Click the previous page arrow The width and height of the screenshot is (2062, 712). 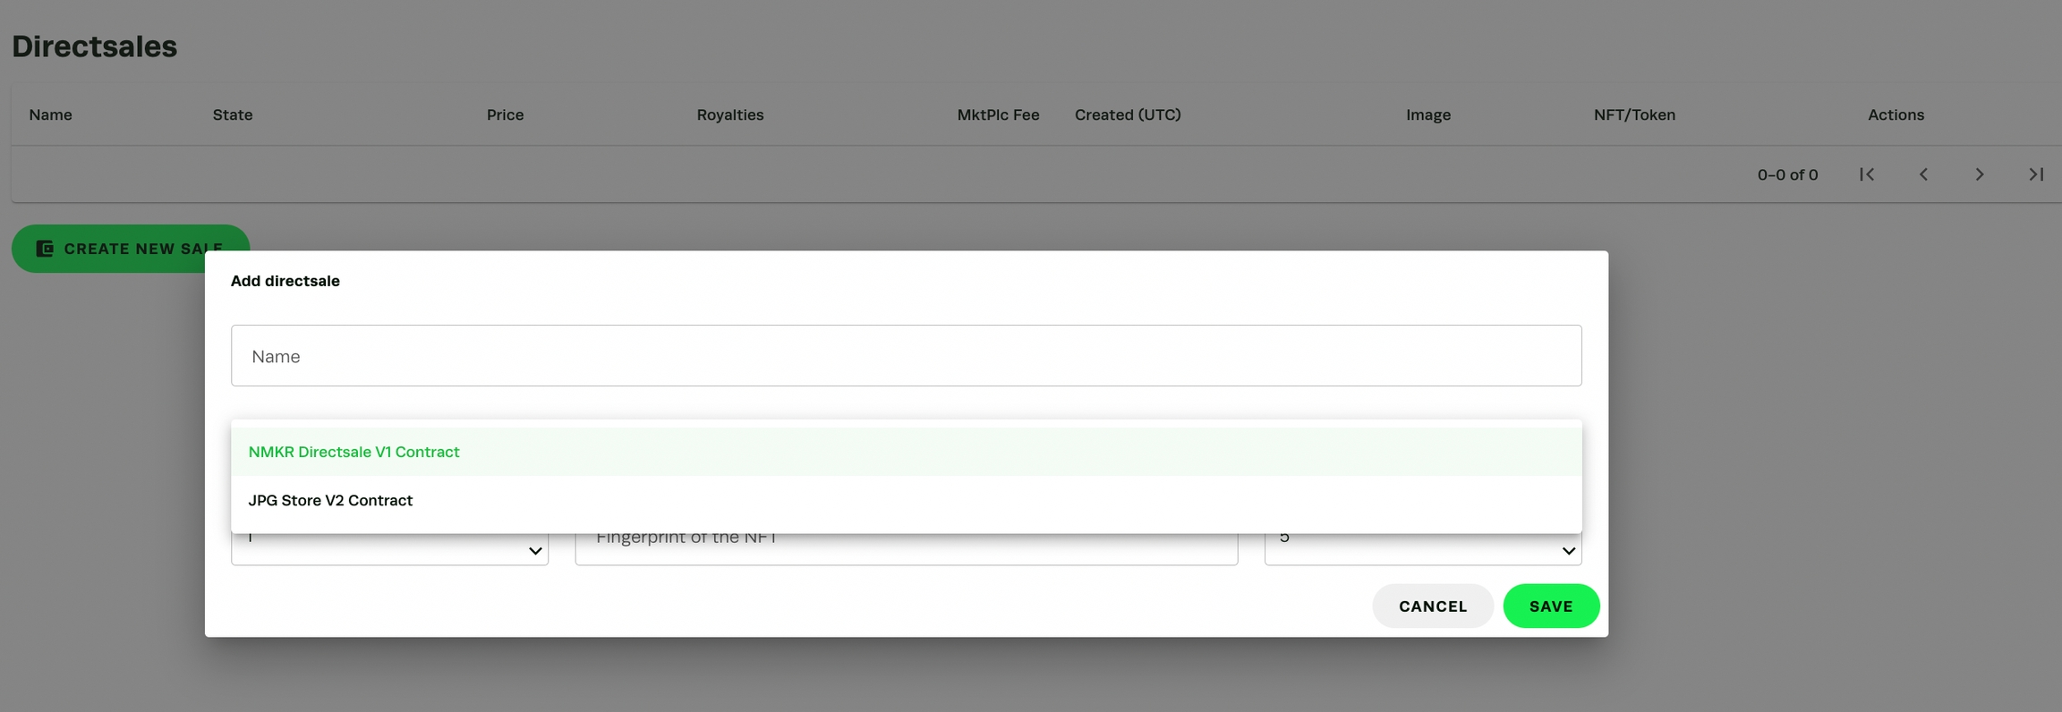pos(1923,174)
